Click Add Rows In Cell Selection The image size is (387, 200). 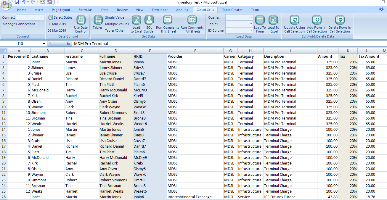(317, 20)
